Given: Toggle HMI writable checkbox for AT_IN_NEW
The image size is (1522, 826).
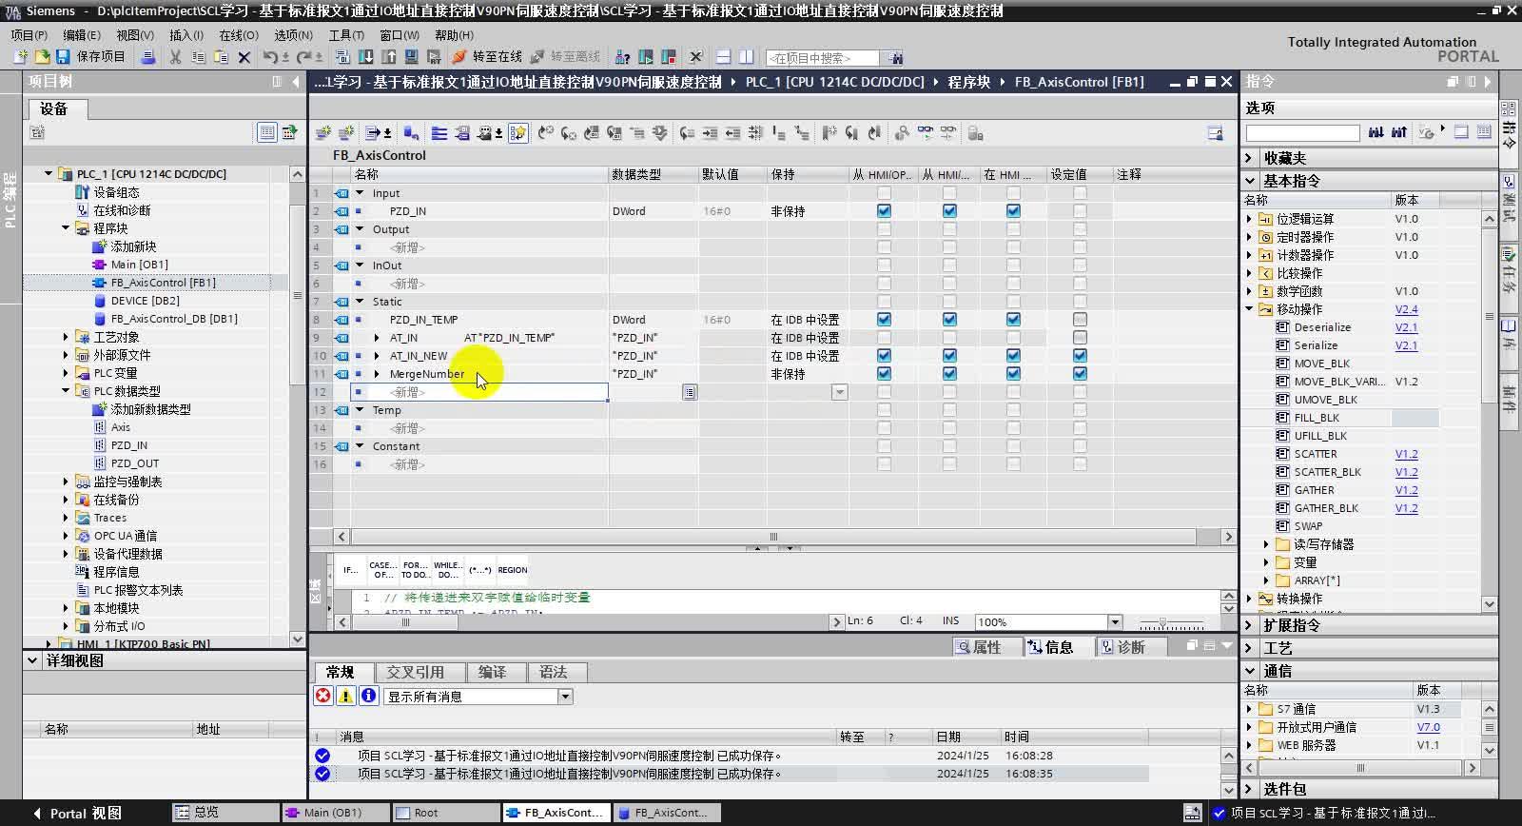Looking at the screenshot, I should coord(949,356).
